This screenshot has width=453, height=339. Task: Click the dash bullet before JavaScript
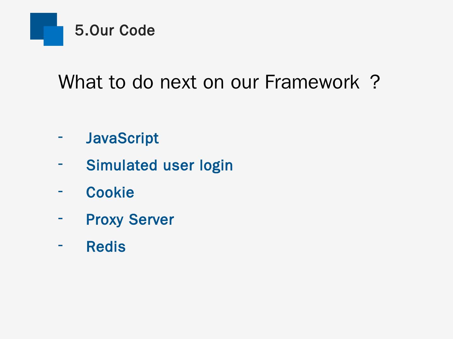(x=60, y=137)
